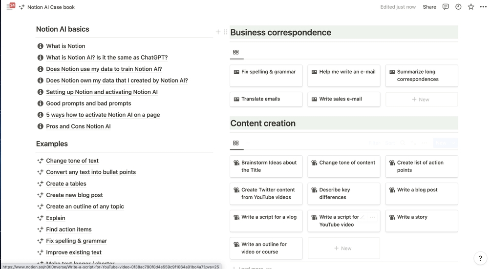Screen dimensions: 491x269
Task: Open the sidebar hamburger menu
Action: click(x=9, y=7)
